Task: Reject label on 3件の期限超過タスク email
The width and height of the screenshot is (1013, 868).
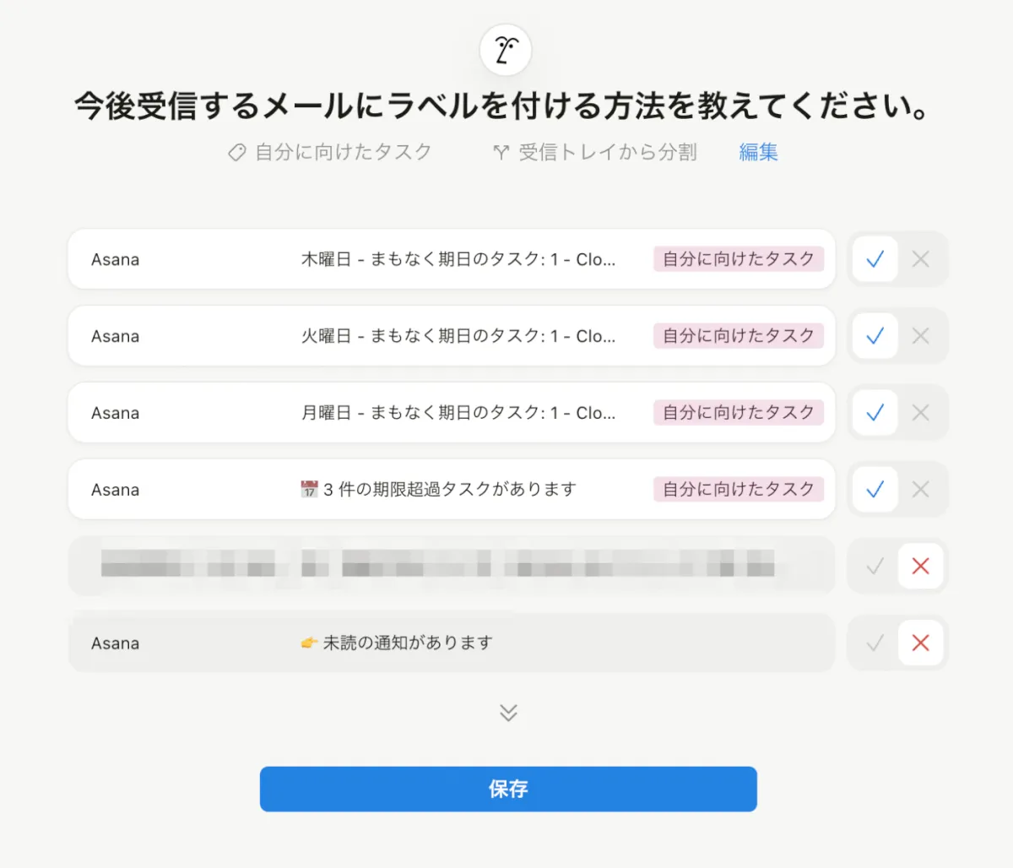Action: click(920, 490)
